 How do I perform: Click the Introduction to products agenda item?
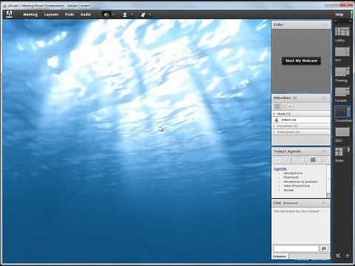click(x=300, y=182)
